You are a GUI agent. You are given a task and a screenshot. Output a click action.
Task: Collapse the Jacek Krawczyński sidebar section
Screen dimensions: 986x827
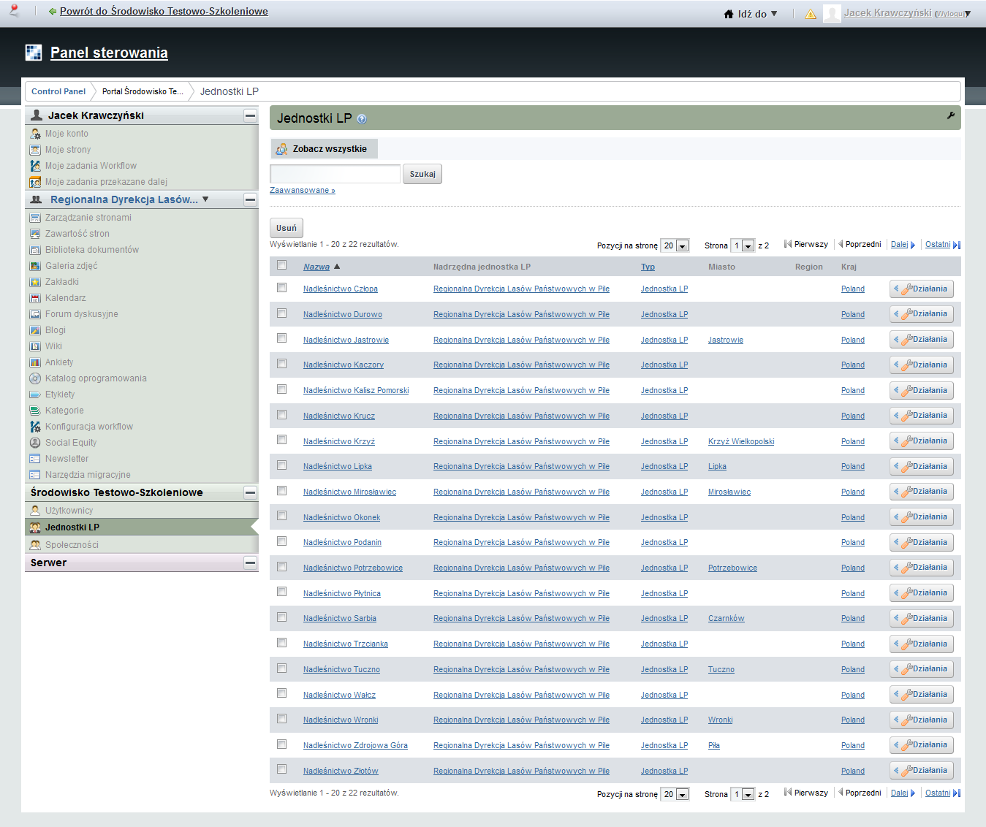(x=251, y=115)
